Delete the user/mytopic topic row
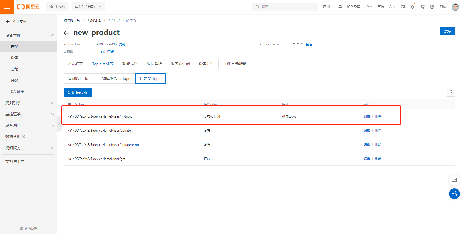 pos(378,116)
